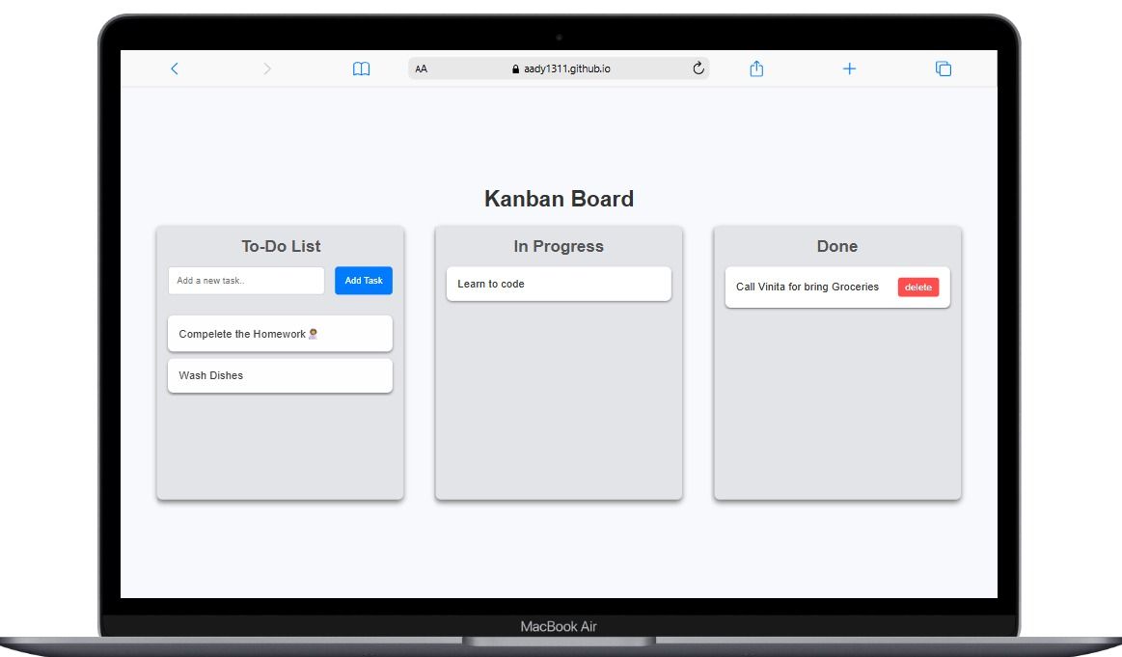The image size is (1122, 657).
Task: Show the tab overview icon
Action: pyautogui.click(x=943, y=68)
